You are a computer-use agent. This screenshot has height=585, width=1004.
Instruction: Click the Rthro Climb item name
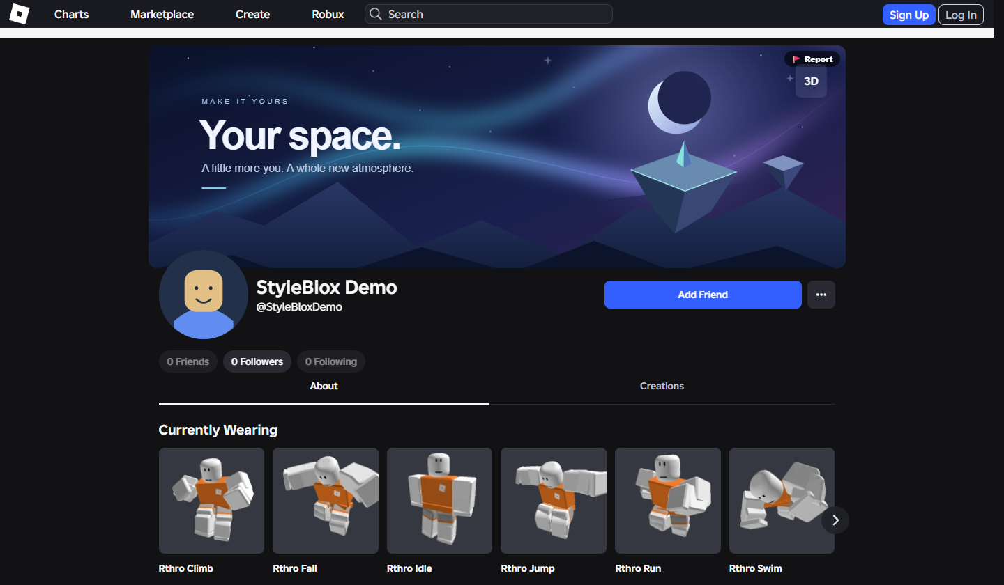coord(186,568)
